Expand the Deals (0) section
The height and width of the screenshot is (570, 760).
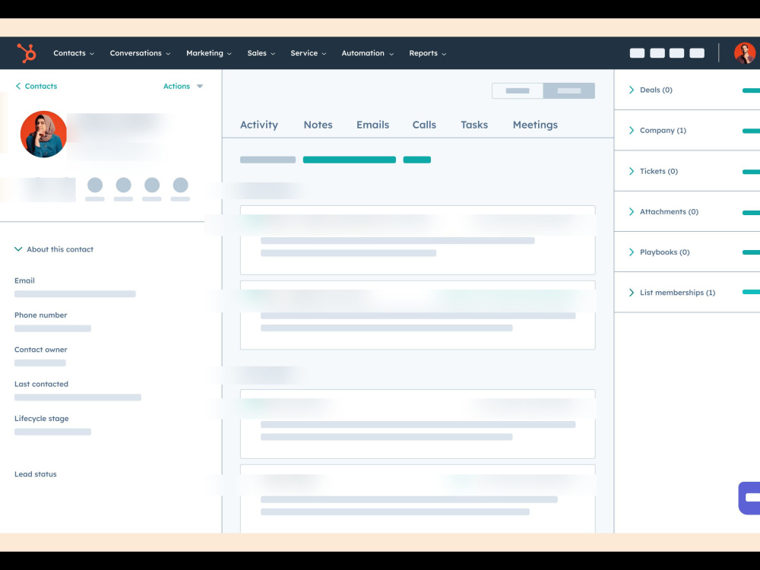651,90
